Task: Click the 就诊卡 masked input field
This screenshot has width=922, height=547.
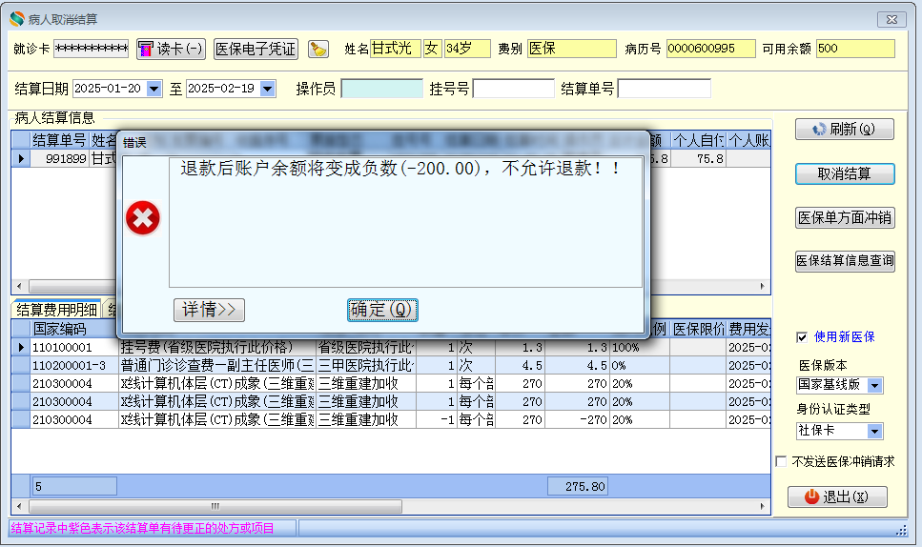Action: pyautogui.click(x=92, y=49)
